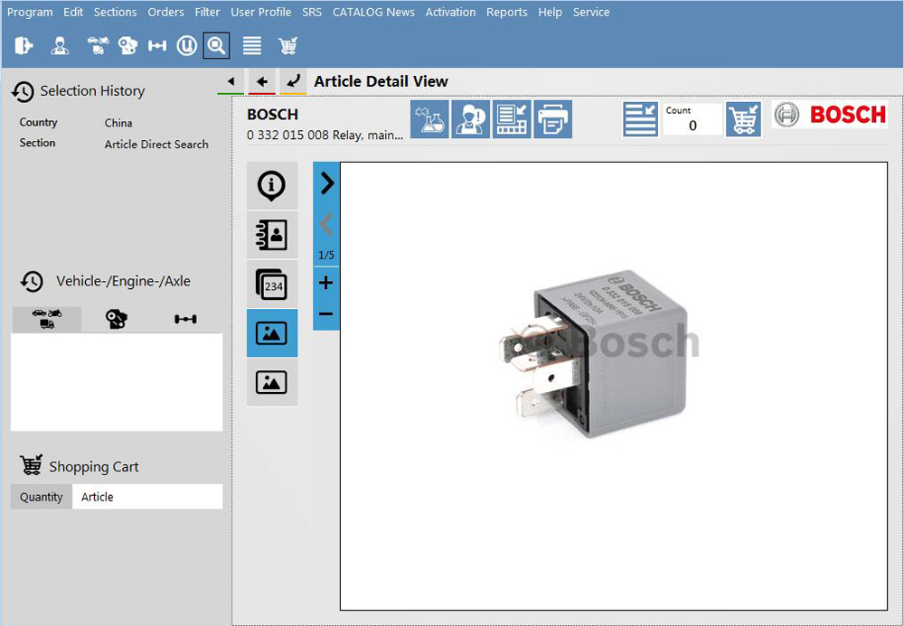This screenshot has width=904, height=626.
Task: Click the "Section" label
Action: (37, 143)
